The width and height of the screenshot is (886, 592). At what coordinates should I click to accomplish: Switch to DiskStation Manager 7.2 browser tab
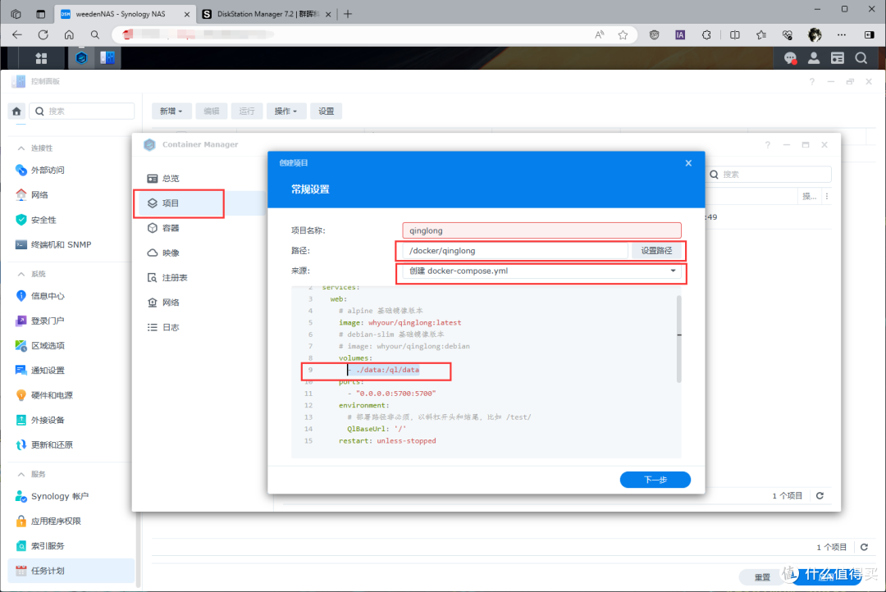[266, 14]
